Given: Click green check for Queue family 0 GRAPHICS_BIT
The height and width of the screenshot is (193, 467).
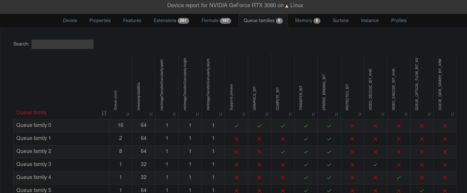Looking at the screenshot, I should click(x=260, y=126).
